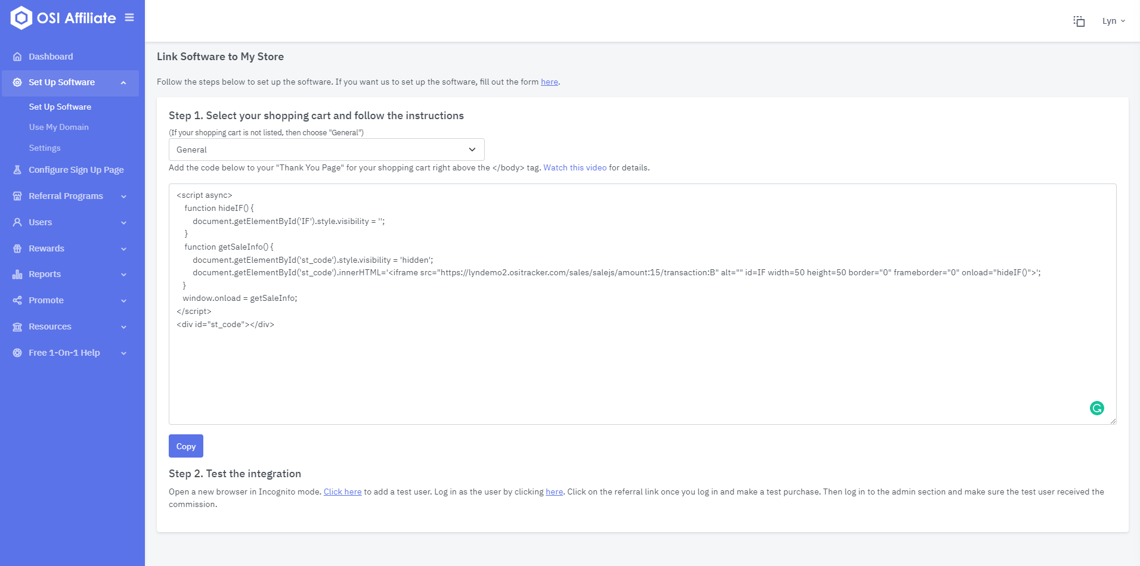Open the Reports menu item

(x=70, y=274)
